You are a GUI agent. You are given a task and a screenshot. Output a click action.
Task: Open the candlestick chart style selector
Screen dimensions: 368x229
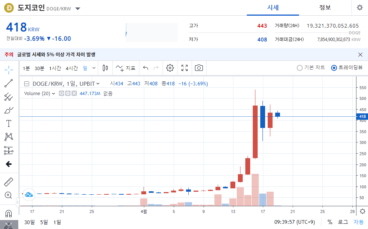pos(106,68)
